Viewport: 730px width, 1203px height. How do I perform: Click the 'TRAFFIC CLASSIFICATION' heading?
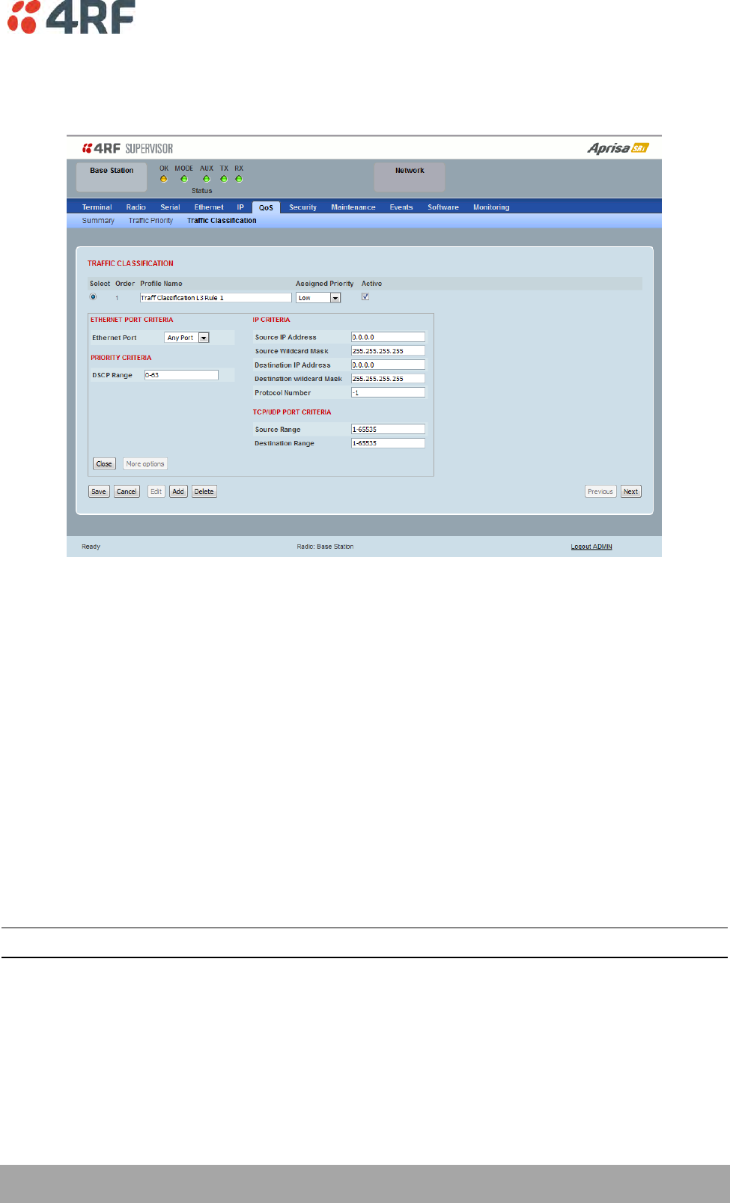click(130, 264)
